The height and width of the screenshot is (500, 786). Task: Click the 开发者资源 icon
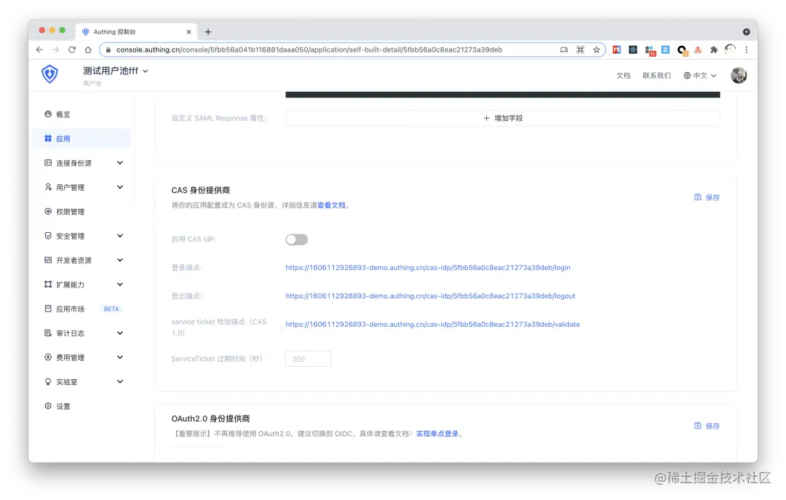(x=48, y=260)
